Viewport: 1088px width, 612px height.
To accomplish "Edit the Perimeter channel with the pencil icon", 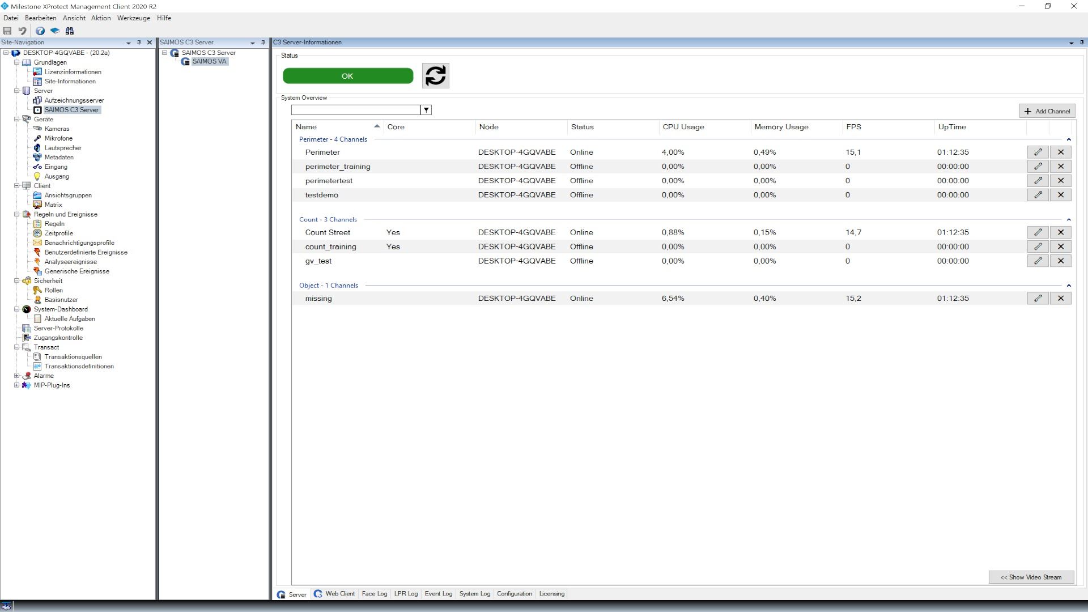I will (x=1038, y=152).
